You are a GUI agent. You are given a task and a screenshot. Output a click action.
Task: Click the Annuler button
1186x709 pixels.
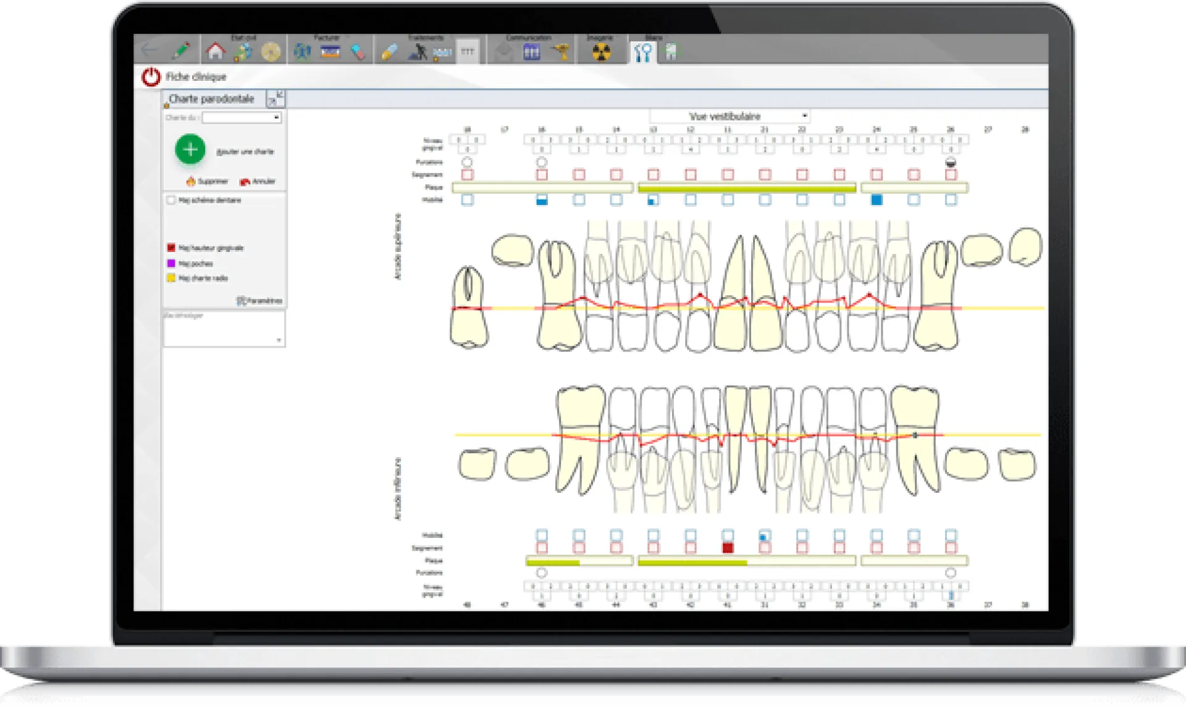pyautogui.click(x=258, y=182)
